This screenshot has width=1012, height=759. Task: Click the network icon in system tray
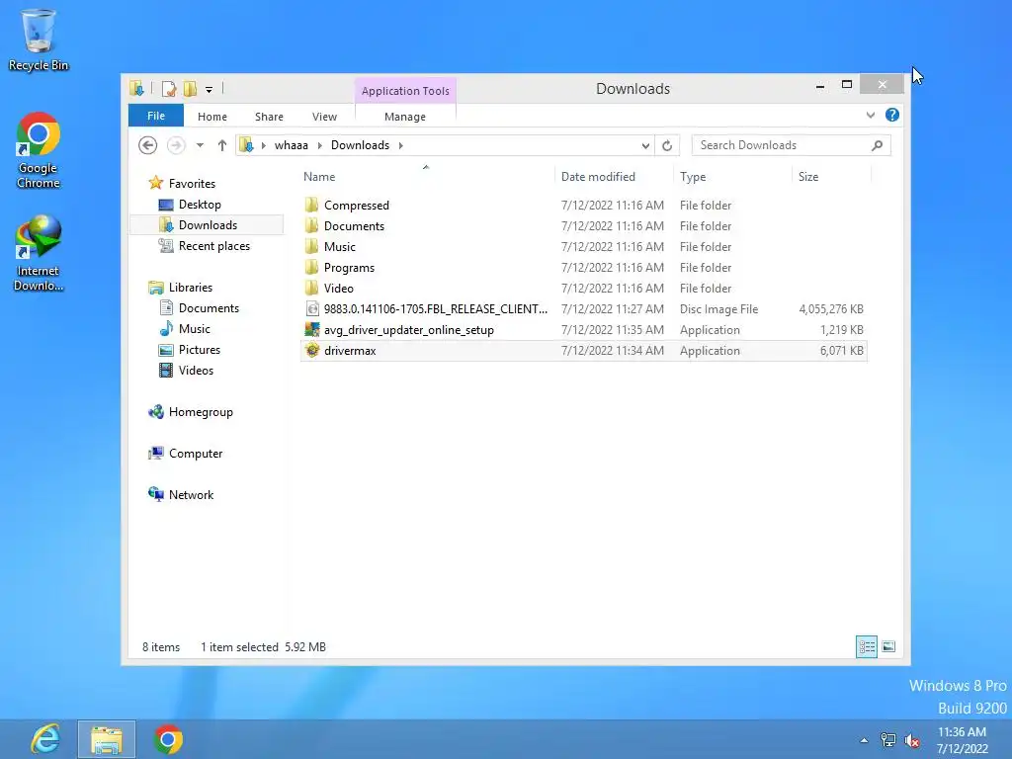(888, 740)
